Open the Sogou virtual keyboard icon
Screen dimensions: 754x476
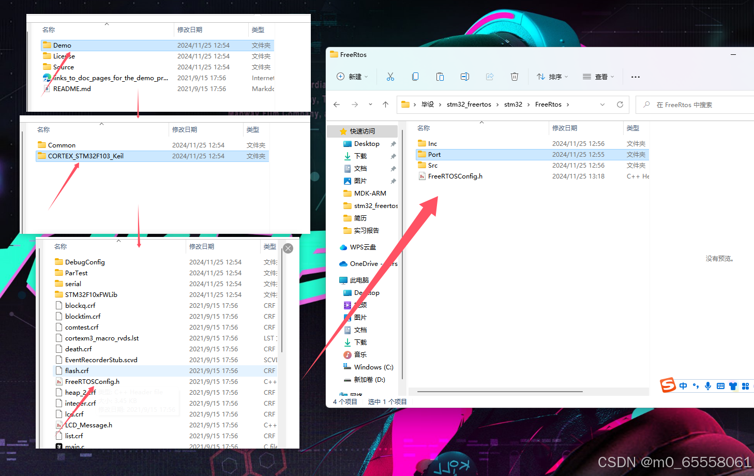pos(720,385)
